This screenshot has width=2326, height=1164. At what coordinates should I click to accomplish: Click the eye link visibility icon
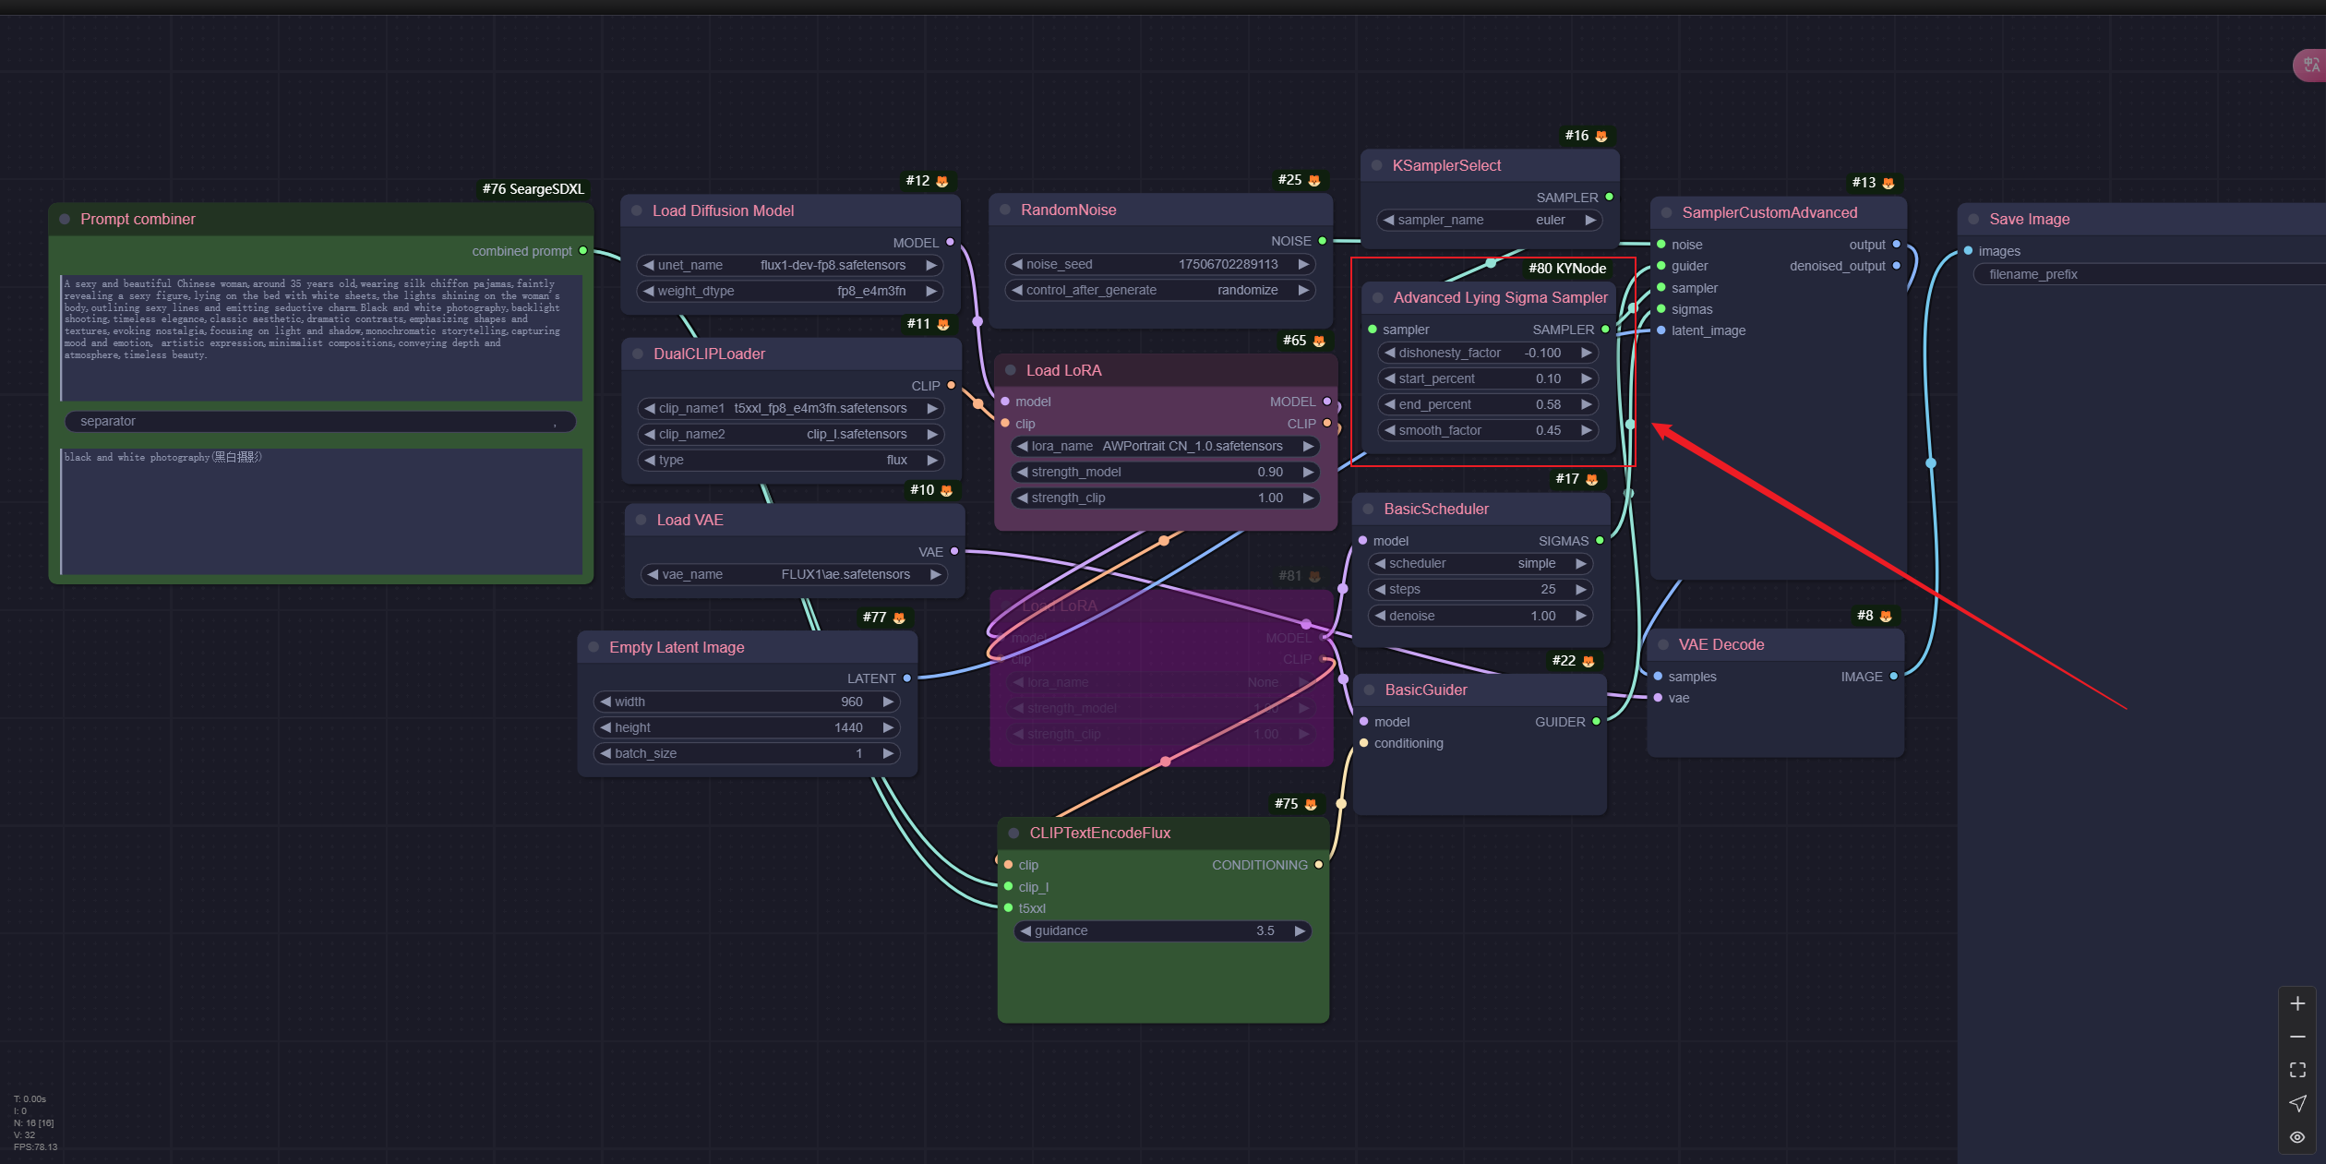(x=2297, y=1137)
